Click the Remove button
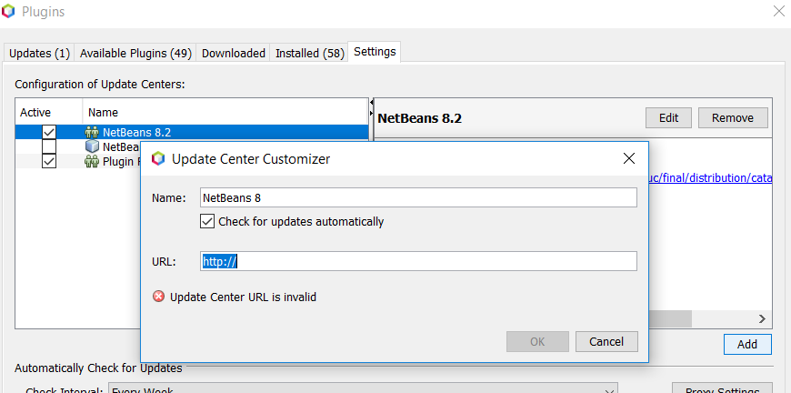The height and width of the screenshot is (393, 791). (733, 117)
